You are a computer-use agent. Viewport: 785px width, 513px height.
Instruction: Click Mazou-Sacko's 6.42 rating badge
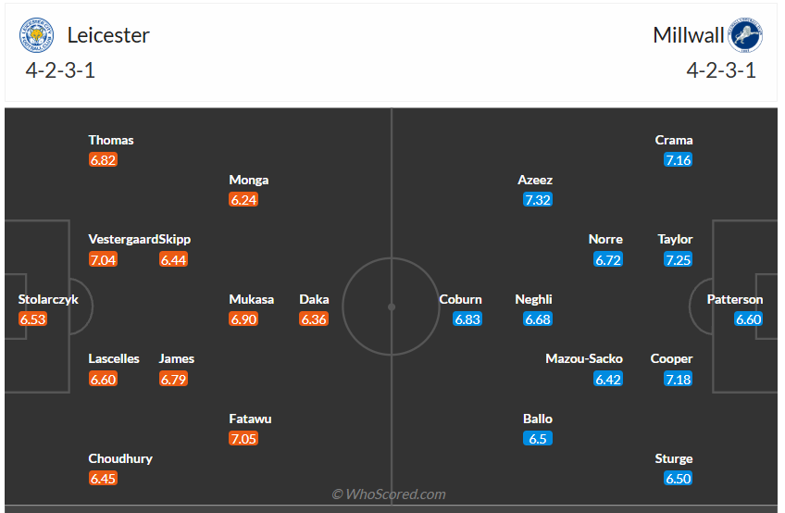608,379
